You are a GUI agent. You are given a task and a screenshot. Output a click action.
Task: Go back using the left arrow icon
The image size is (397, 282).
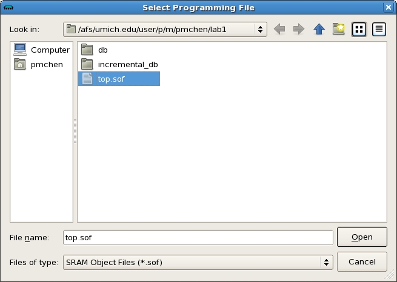(x=279, y=29)
